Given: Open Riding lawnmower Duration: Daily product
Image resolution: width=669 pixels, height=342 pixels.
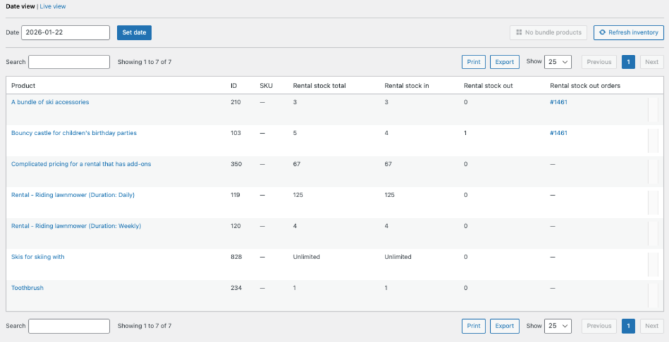Looking at the screenshot, I should pyautogui.click(x=73, y=195).
